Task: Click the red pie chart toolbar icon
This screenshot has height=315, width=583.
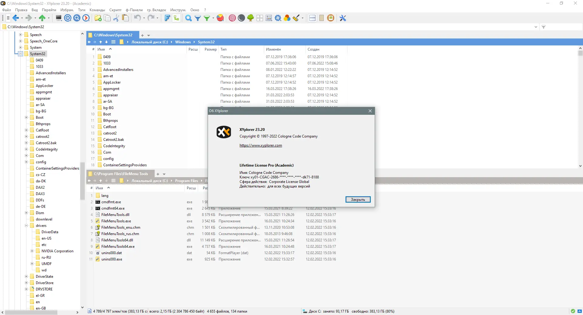Action: point(220,18)
